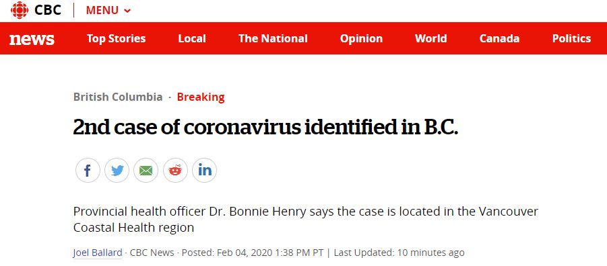Open The National section
This screenshot has height=266, width=607.
[273, 38]
